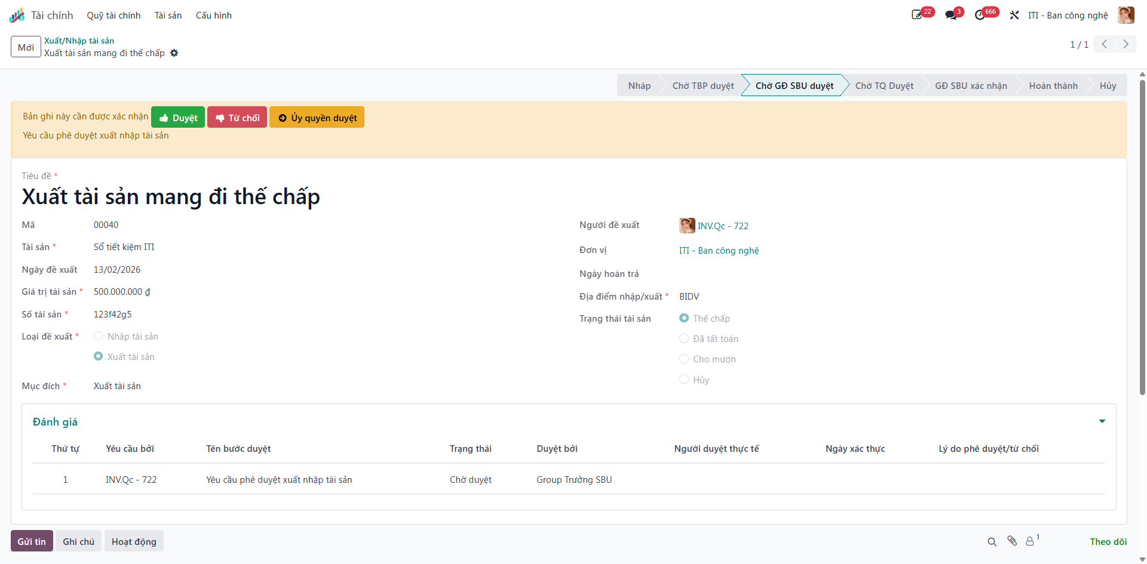Image resolution: width=1147 pixels, height=564 pixels.
Task: Click the gear icon beside record title
Action: tap(174, 53)
